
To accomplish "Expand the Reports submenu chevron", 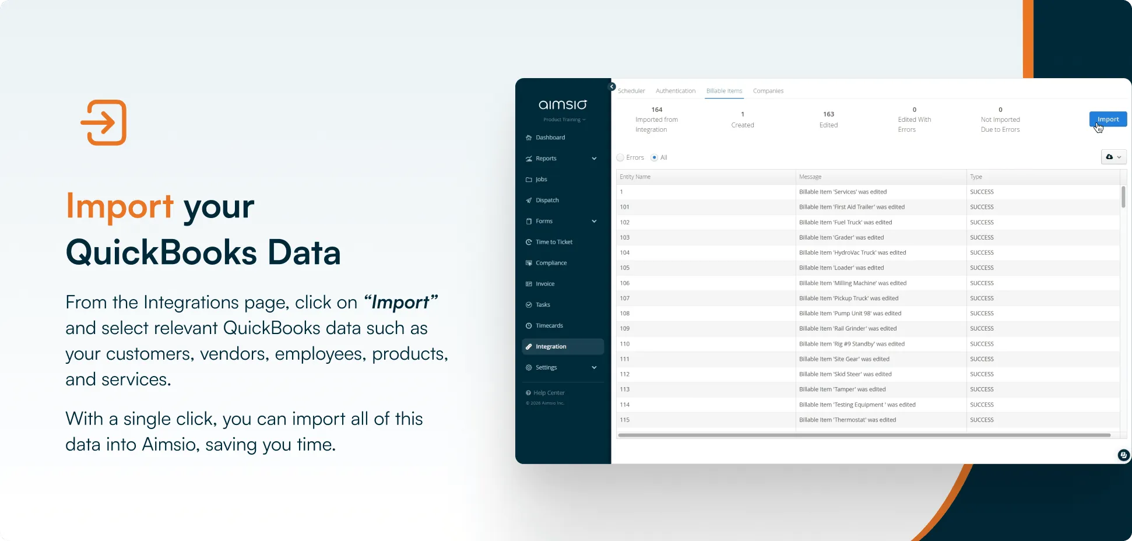I will click(594, 159).
